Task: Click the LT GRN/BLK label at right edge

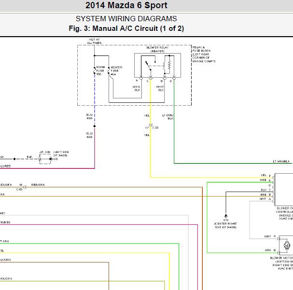Action: pyautogui.click(x=281, y=161)
